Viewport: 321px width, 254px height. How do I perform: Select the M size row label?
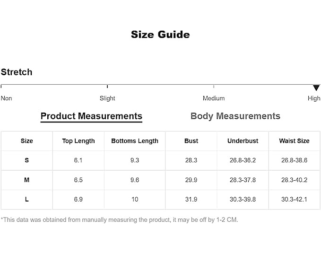tap(27, 180)
